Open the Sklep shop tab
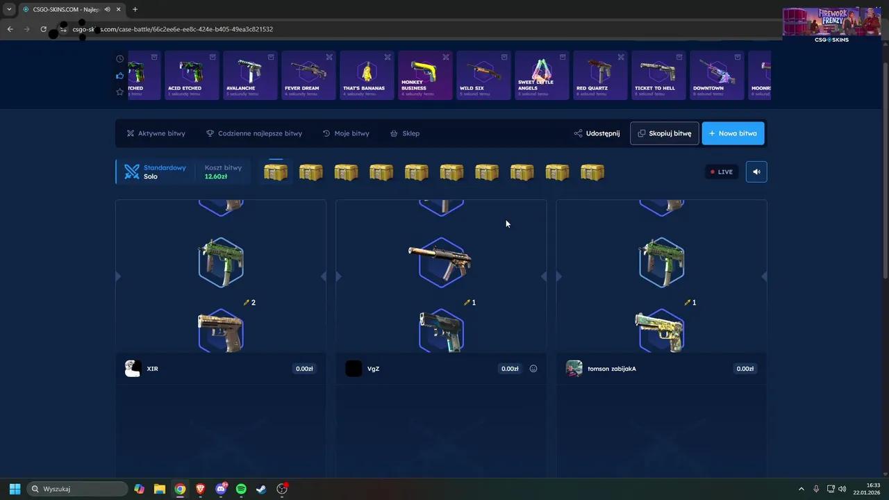This screenshot has height=500, width=889. point(405,133)
